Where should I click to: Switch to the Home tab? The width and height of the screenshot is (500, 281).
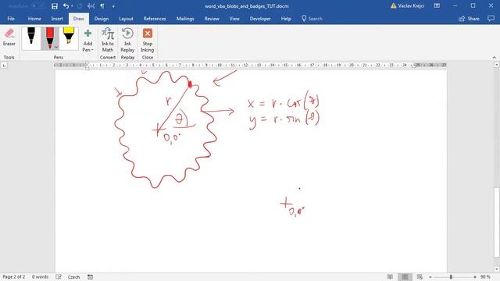(34, 19)
